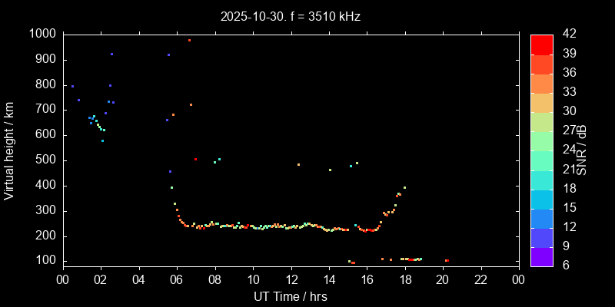This screenshot has width=615, height=307.
Task: Click the 500 tick label on height axis
Action: coord(45,160)
